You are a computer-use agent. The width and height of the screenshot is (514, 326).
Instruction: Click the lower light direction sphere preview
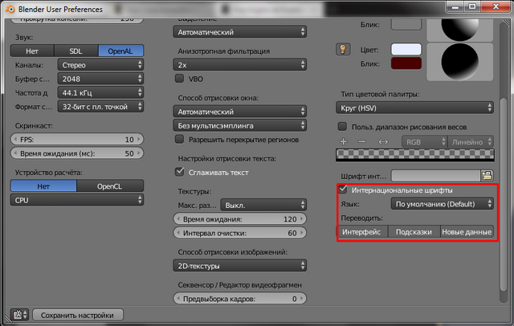(460, 62)
